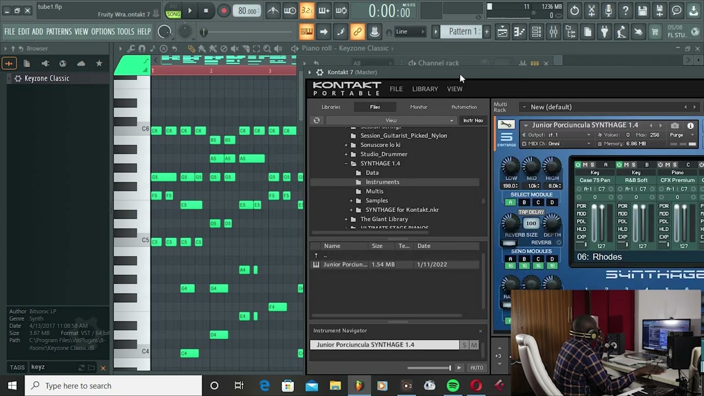
Task: Click the instrument info icon
Action: coord(691,125)
